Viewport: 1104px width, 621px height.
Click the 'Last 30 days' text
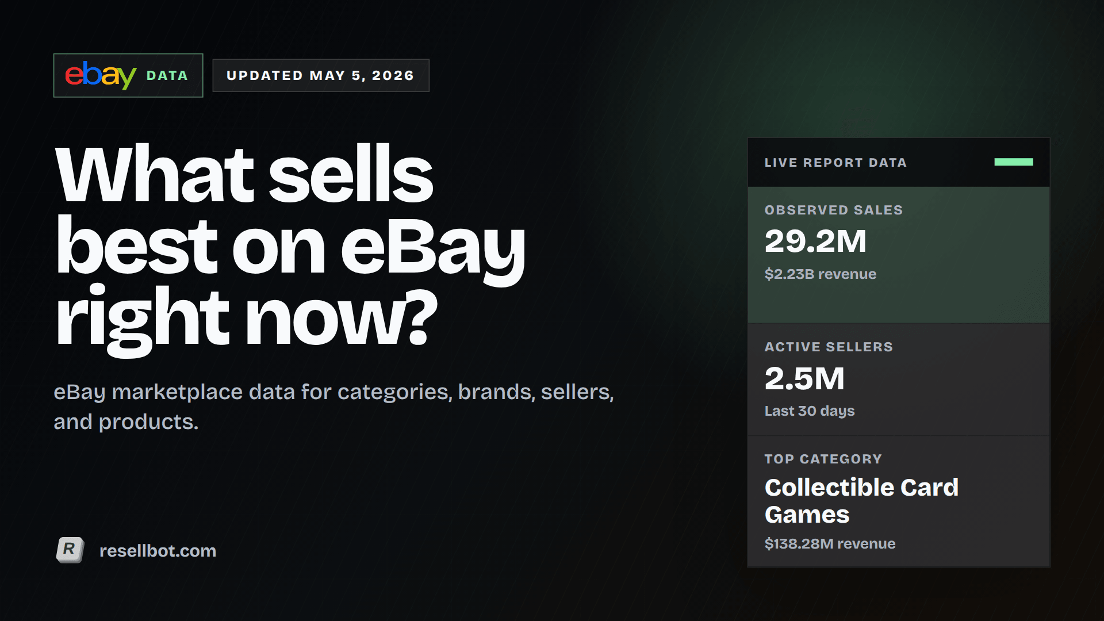[810, 411]
